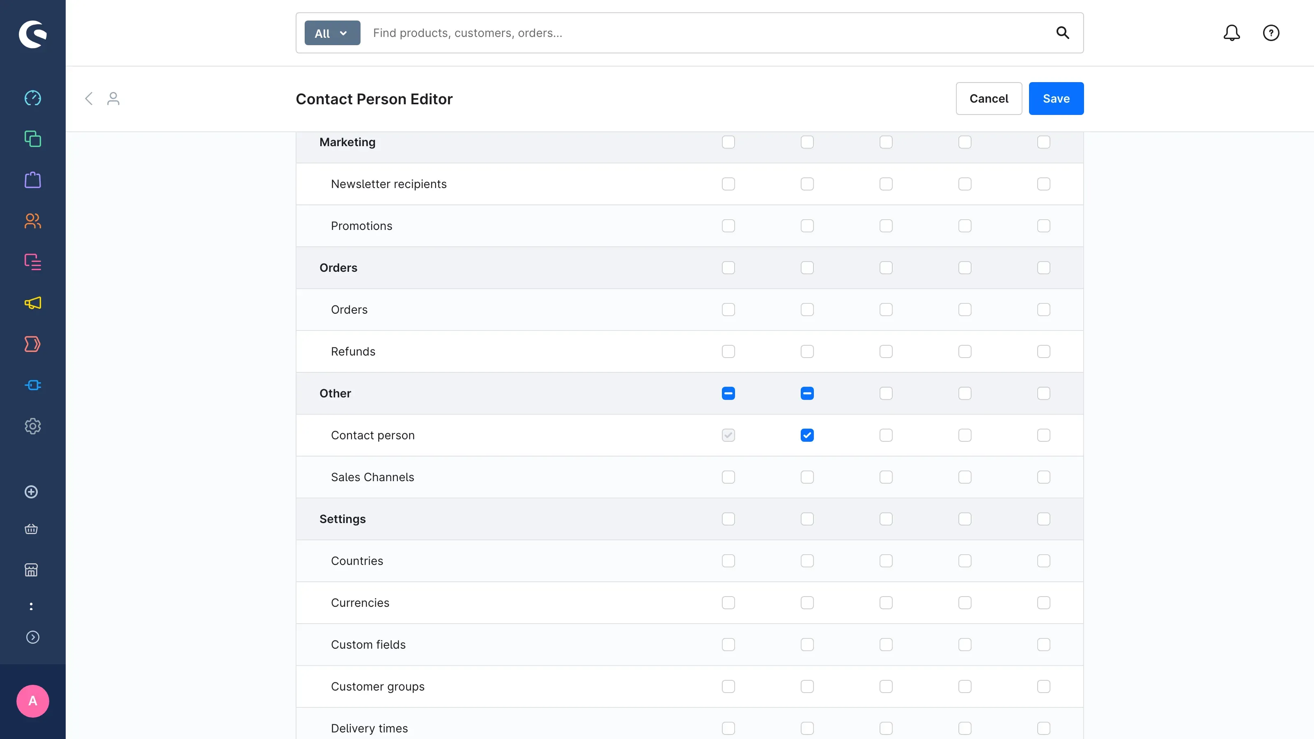Image resolution: width=1314 pixels, height=739 pixels.
Task: Open the Customers icon in the sidebar
Action: [x=33, y=221]
